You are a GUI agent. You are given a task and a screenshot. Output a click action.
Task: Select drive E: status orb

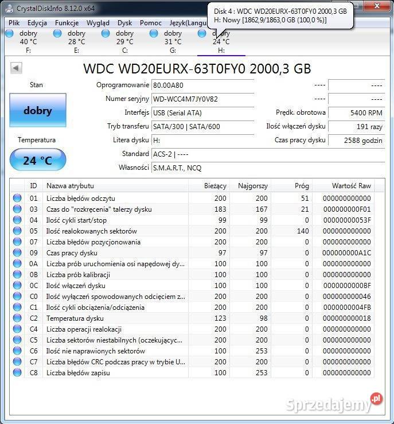point(57,33)
